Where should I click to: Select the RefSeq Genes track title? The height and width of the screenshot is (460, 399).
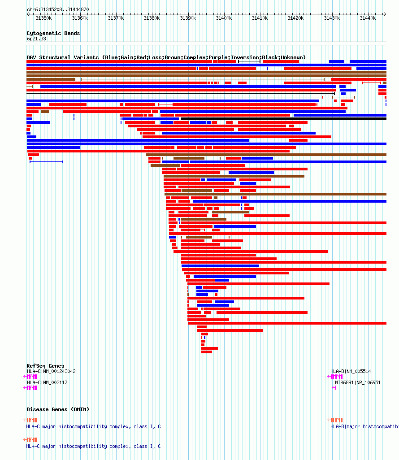pos(45,366)
